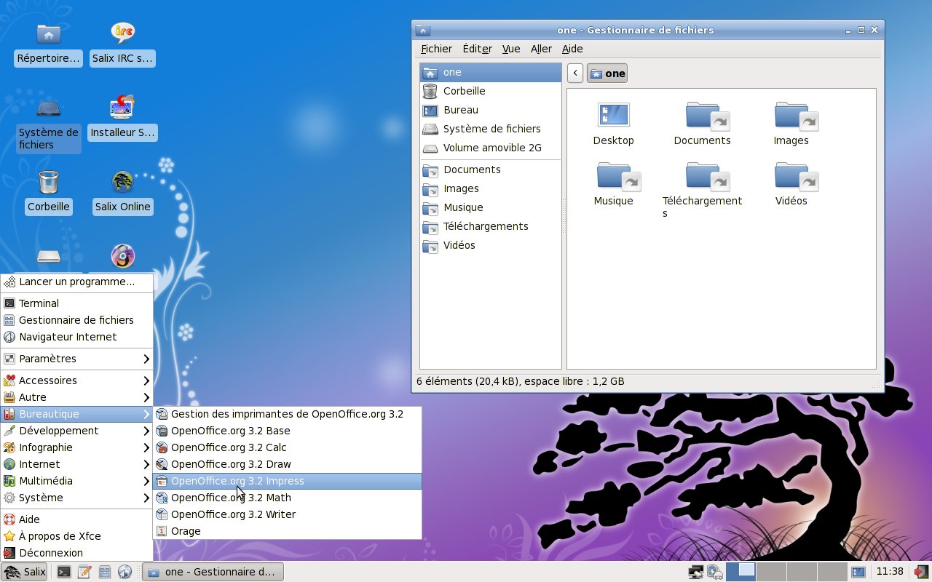Image resolution: width=932 pixels, height=582 pixels.
Task: Open the web browser globe launcher in the panel
Action: tap(125, 572)
